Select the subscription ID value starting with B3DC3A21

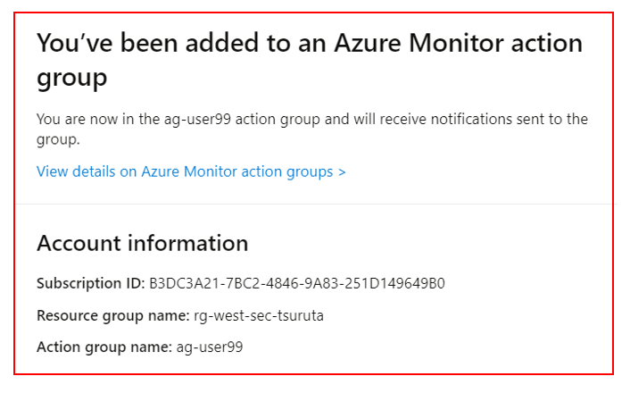coord(297,284)
